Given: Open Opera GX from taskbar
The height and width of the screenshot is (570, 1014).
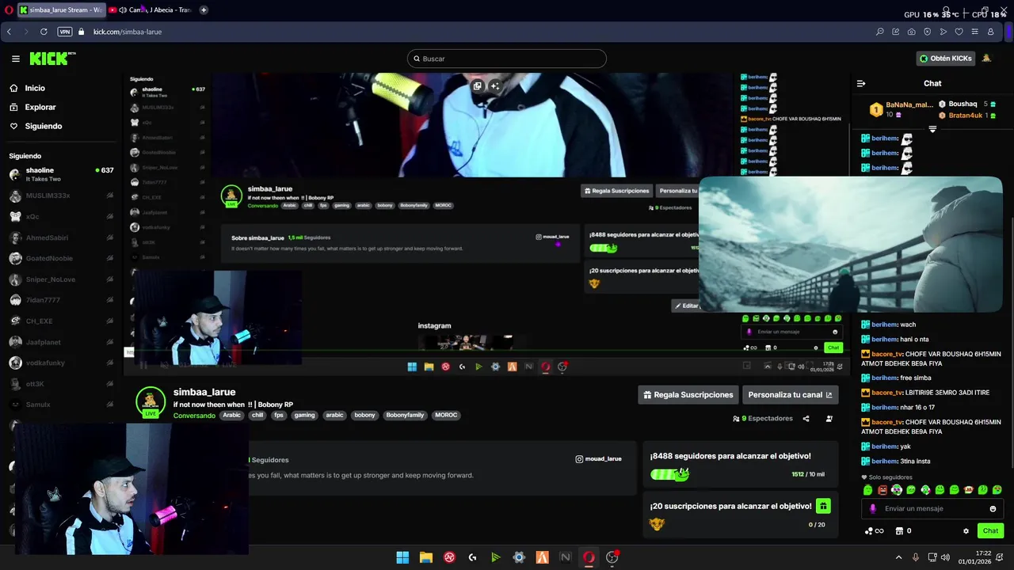Looking at the screenshot, I should click(x=589, y=557).
